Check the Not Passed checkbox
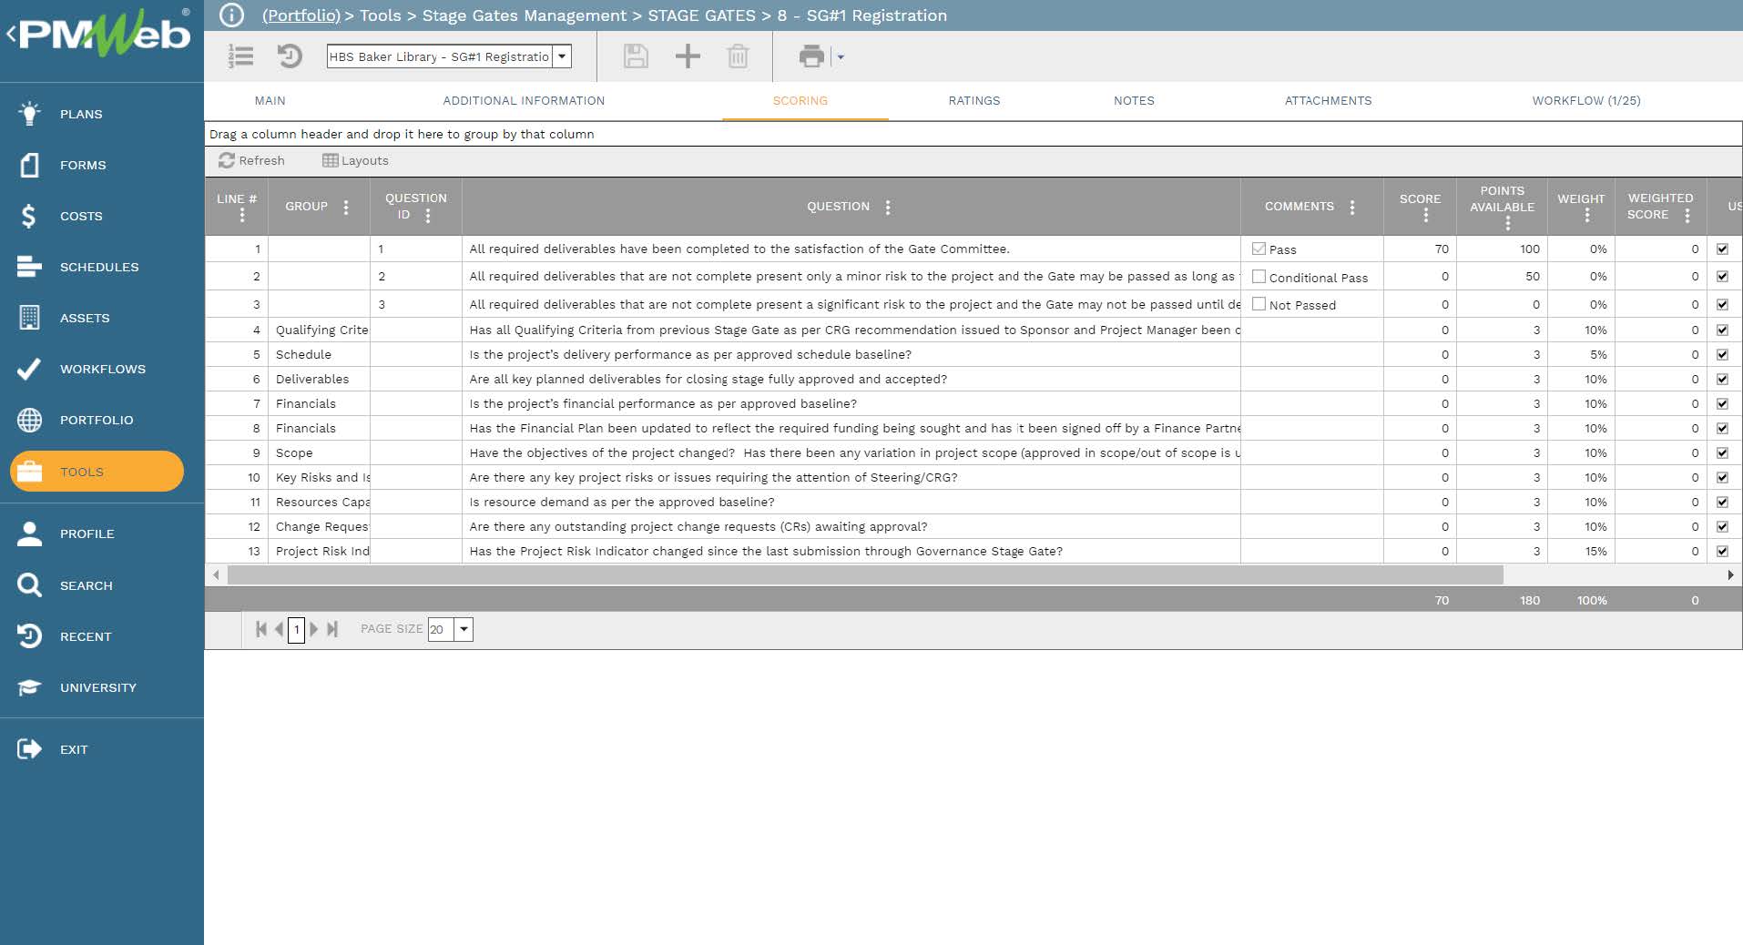Screen dimensions: 1743x945 pyautogui.click(x=1259, y=304)
